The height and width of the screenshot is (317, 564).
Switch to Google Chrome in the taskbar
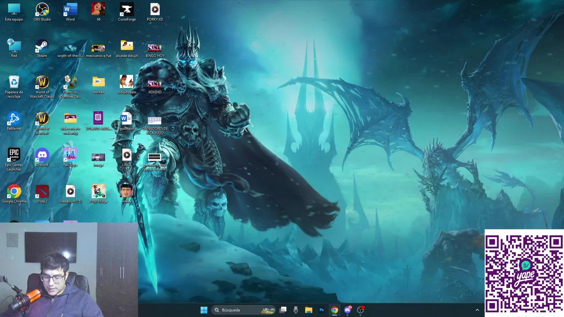[x=334, y=310]
